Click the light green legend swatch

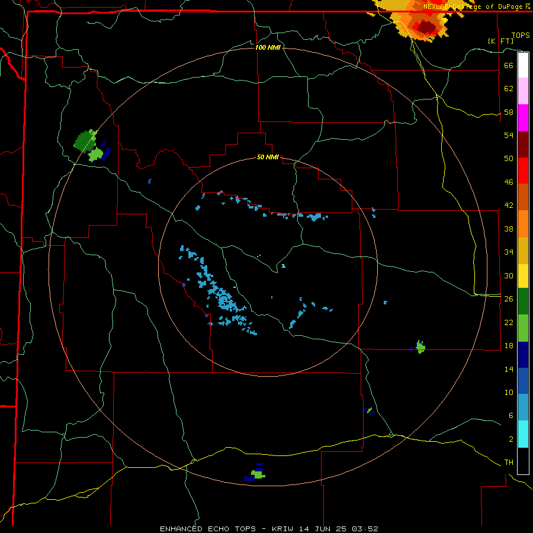point(523,328)
